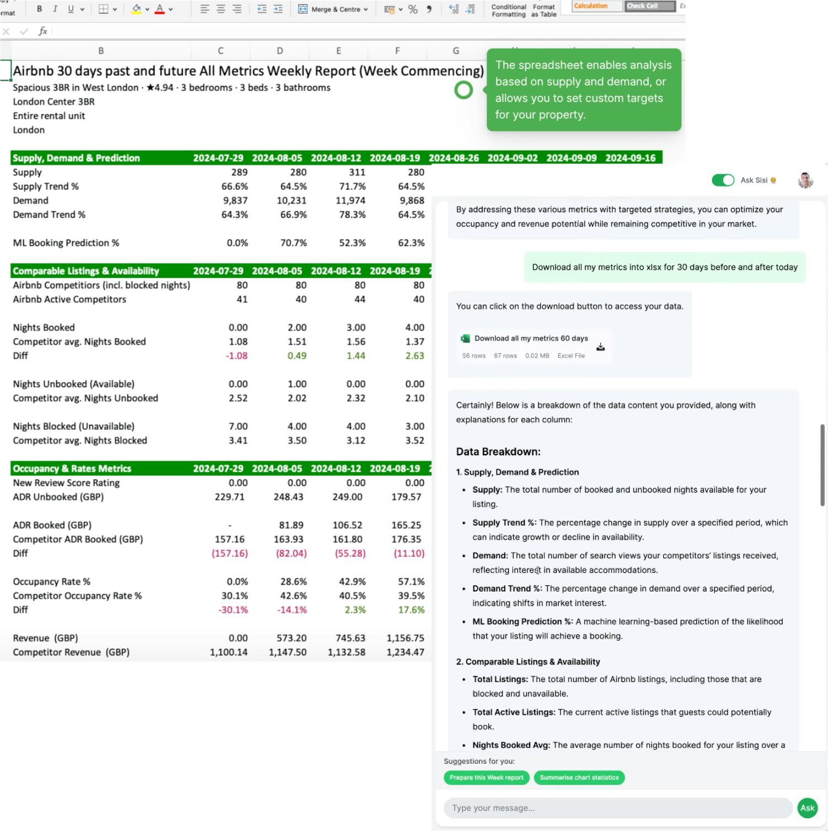Open Conditional Formatting menu

509,10
